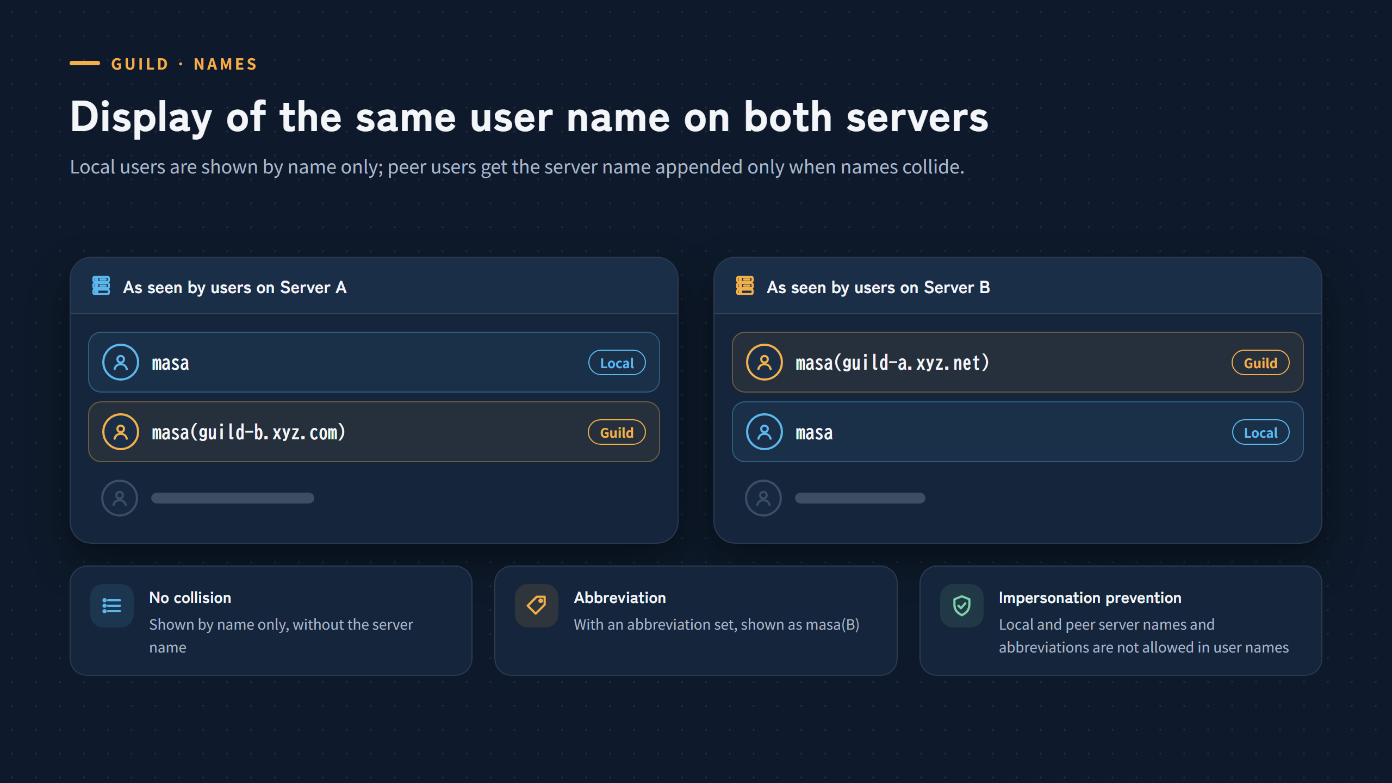This screenshot has width=1392, height=783.
Task: Click the greyed placeholder avatar in Server A panel
Action: [x=120, y=498]
